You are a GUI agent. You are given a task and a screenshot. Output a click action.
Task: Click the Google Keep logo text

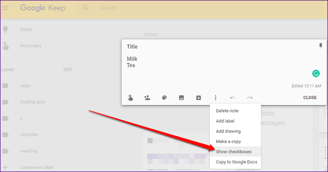pos(43,8)
